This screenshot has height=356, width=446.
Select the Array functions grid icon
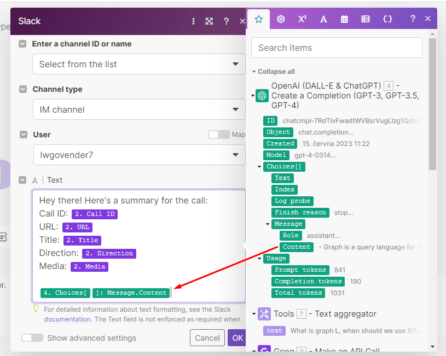tap(366, 19)
